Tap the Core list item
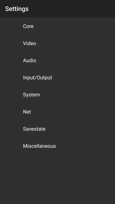The image size is (115, 204). 57,26
